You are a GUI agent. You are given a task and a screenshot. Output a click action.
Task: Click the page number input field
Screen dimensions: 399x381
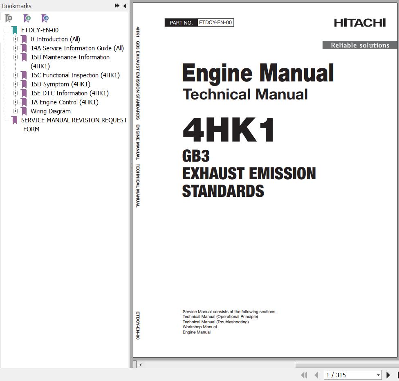click(x=349, y=375)
